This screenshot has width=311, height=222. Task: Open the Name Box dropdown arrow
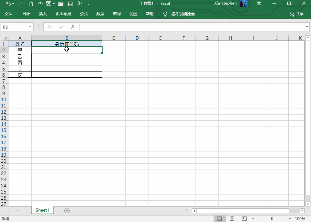[30, 27]
